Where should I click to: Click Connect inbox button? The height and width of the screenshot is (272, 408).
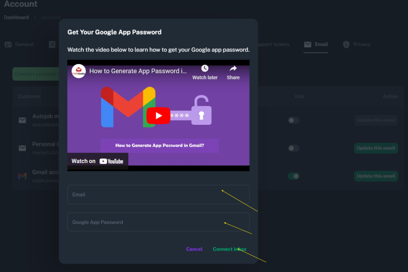point(229,249)
